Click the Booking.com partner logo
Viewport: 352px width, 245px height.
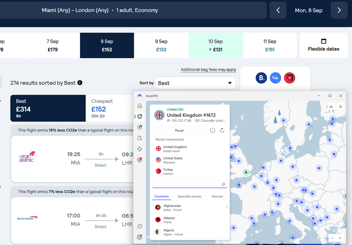261,78
